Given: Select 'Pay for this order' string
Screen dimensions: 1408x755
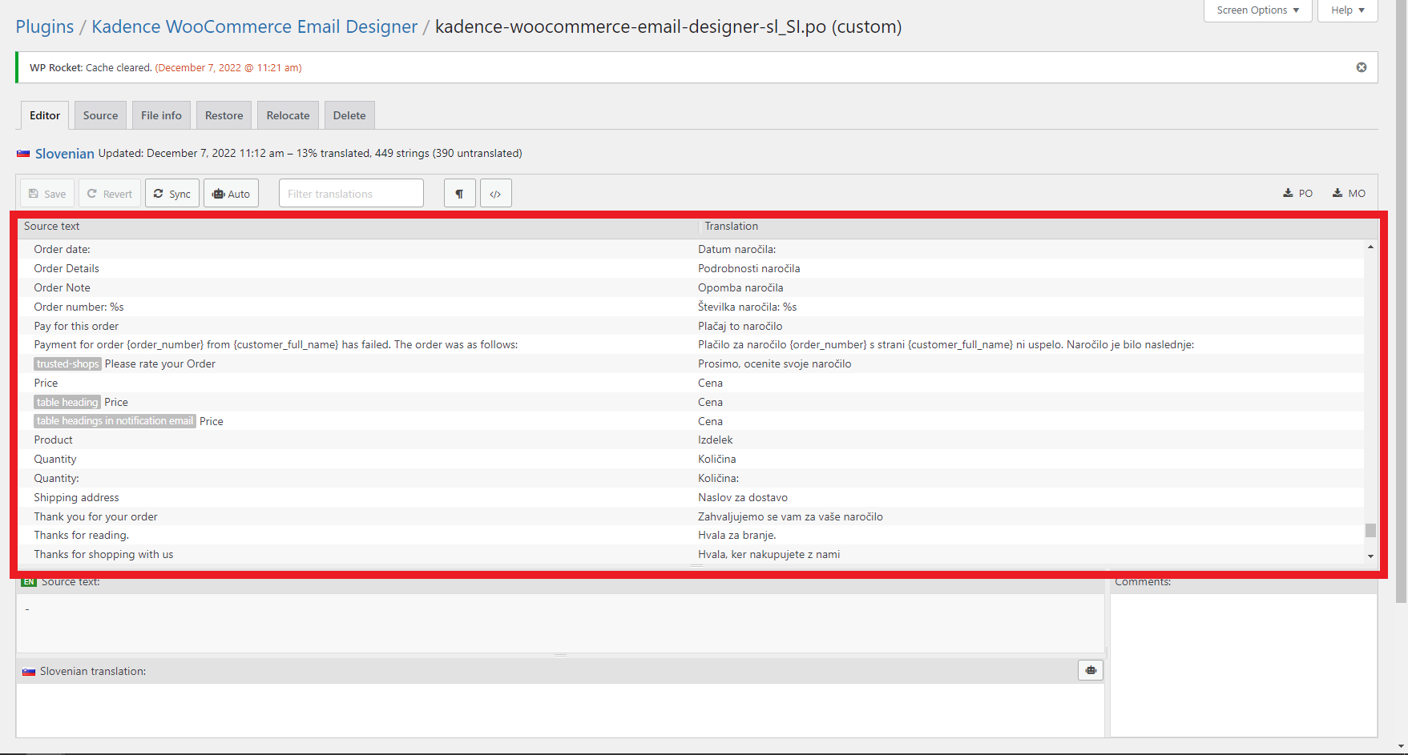Looking at the screenshot, I should (x=76, y=326).
